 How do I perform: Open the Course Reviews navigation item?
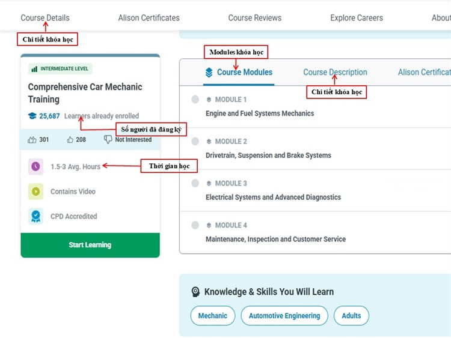click(255, 18)
